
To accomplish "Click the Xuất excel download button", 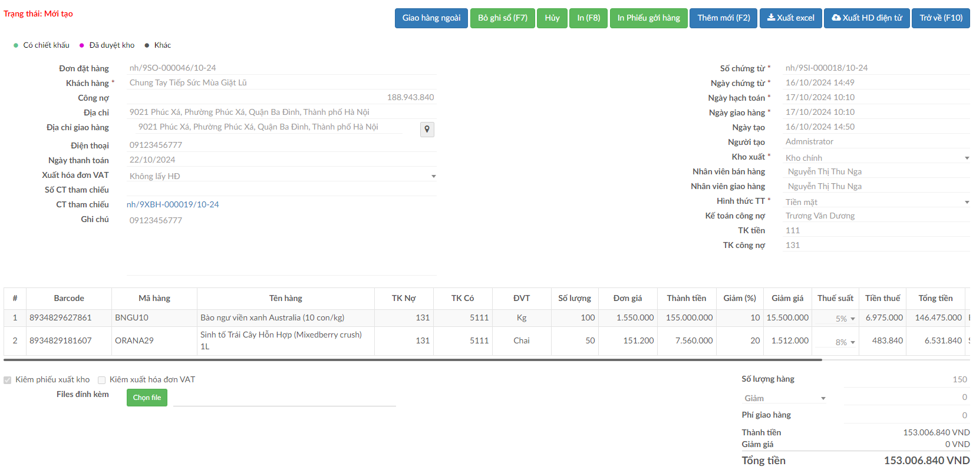I will pyautogui.click(x=790, y=18).
